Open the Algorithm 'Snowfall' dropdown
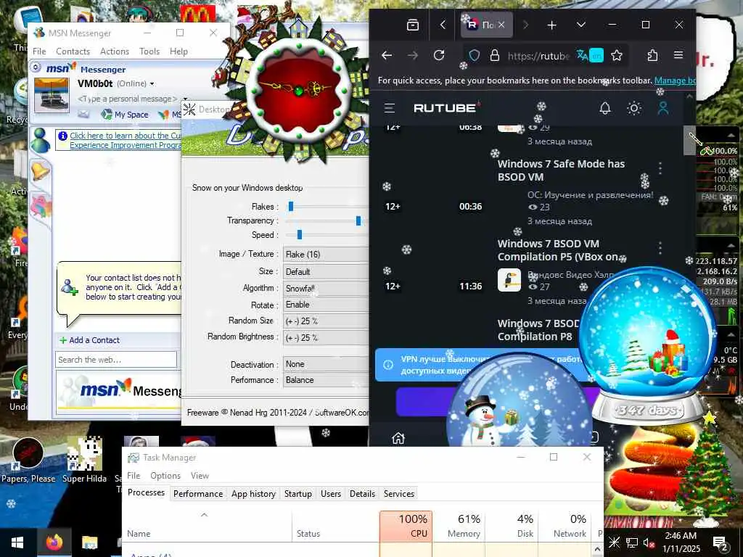 pos(326,289)
